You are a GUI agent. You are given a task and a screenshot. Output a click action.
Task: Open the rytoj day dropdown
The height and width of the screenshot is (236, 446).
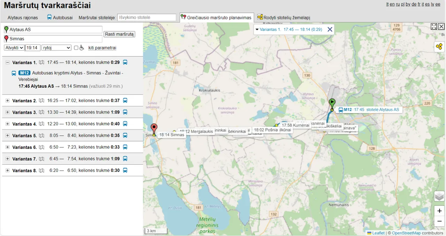pyautogui.click(x=56, y=48)
